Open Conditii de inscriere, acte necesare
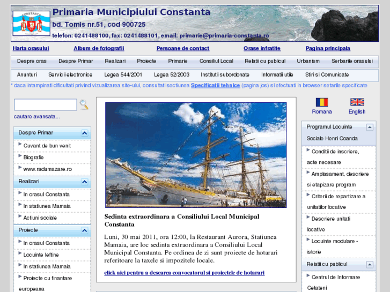 [333, 157]
